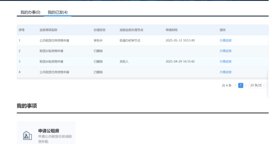The width and height of the screenshot is (269, 144).
Task: Click 已撤销 status in row 3
Action: click(98, 61)
